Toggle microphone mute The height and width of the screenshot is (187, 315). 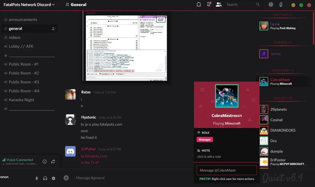pyautogui.click(x=37, y=178)
